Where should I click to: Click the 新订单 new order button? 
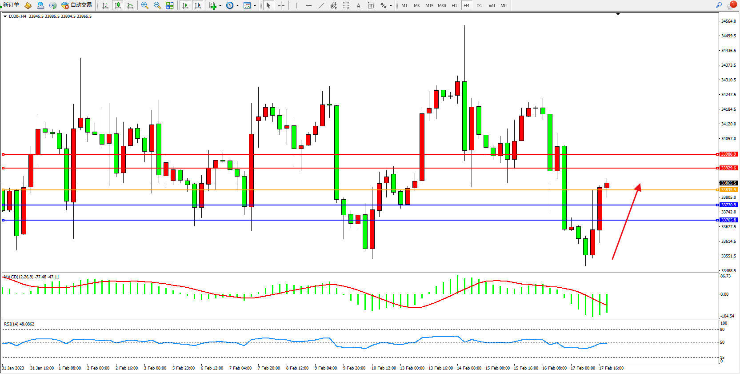point(11,5)
